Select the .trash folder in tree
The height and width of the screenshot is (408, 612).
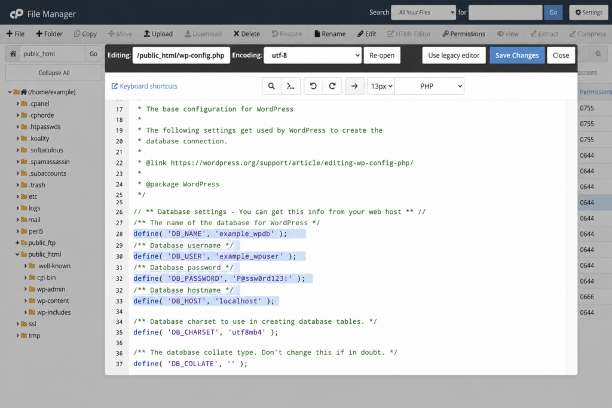click(37, 185)
